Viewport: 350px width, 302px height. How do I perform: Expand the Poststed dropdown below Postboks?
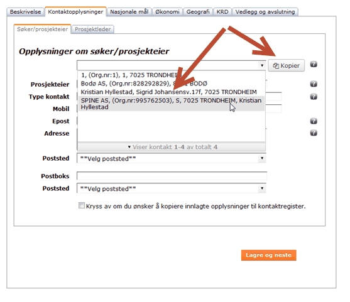[171, 188]
